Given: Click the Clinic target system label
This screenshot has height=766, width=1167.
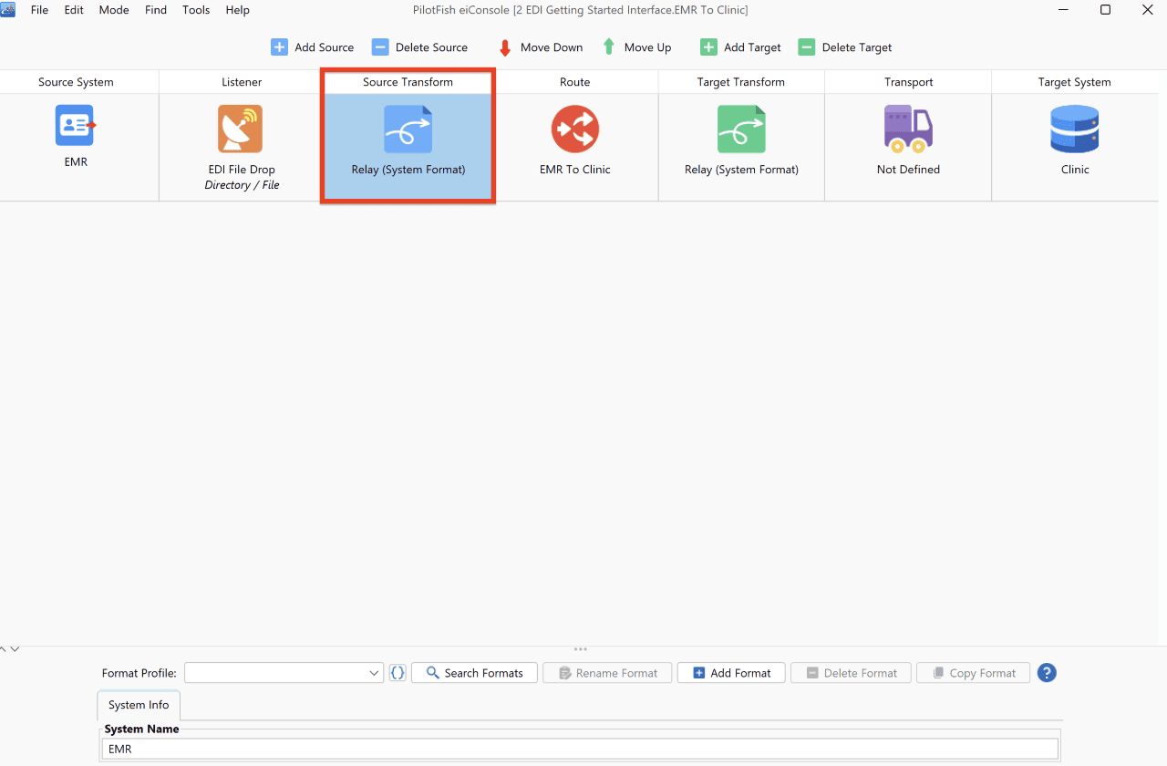Looking at the screenshot, I should pyautogui.click(x=1075, y=170).
